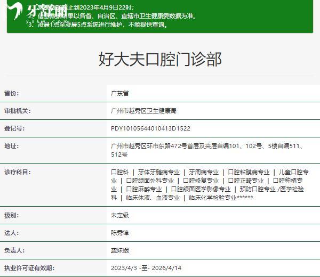This screenshot has height=277, width=320.
Task: Select the responsible person's name under 负责人
Action: tap(120, 250)
